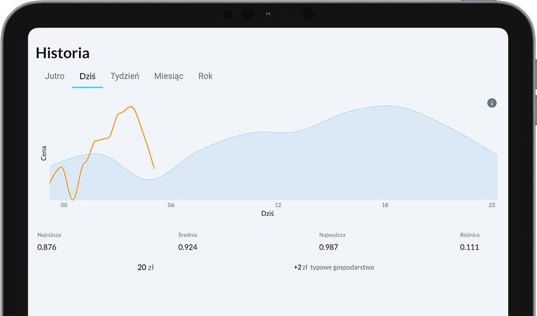This screenshot has height=316, width=537.
Task: Click the Najwyższa value 0.987
Action: click(x=329, y=247)
